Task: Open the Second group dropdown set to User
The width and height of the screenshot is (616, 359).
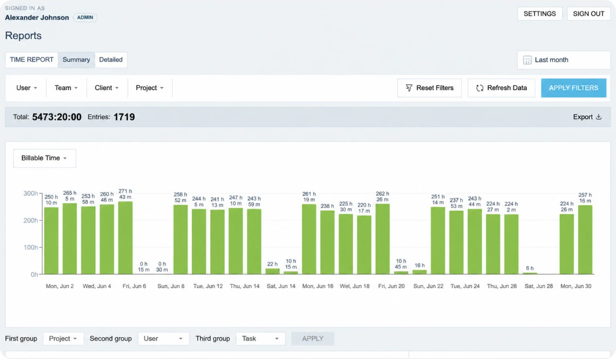Action: pos(163,339)
